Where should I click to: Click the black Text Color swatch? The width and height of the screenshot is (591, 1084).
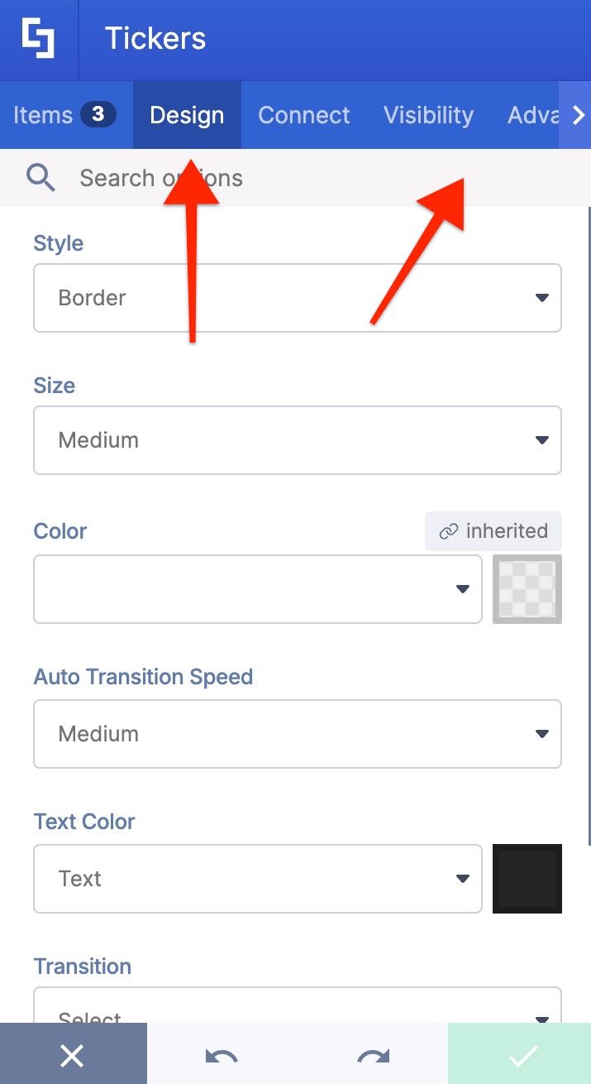click(527, 879)
